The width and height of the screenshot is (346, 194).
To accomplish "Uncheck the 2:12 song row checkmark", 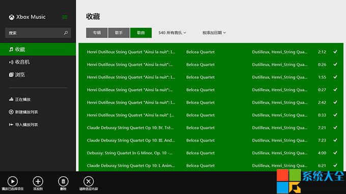I will tap(335, 52).
